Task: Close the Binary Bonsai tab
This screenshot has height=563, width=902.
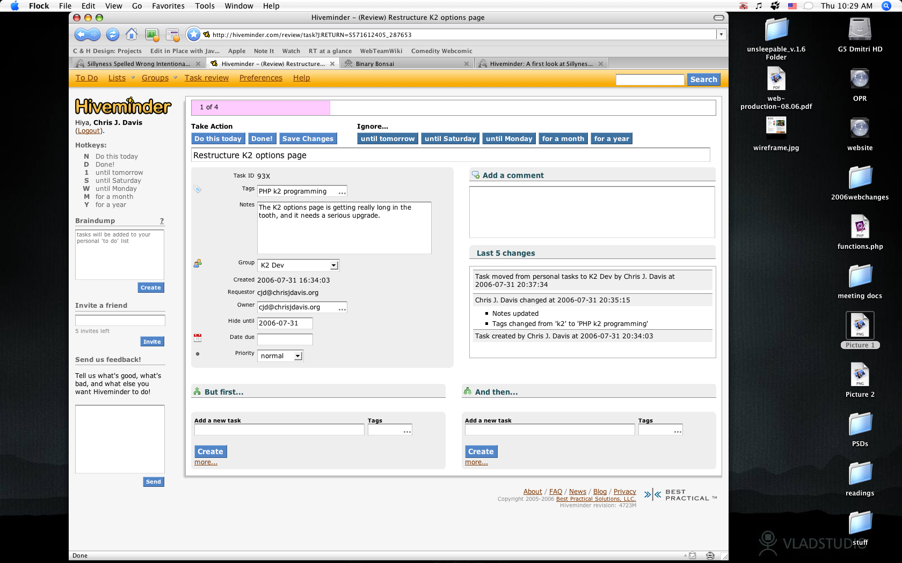Action: point(467,64)
